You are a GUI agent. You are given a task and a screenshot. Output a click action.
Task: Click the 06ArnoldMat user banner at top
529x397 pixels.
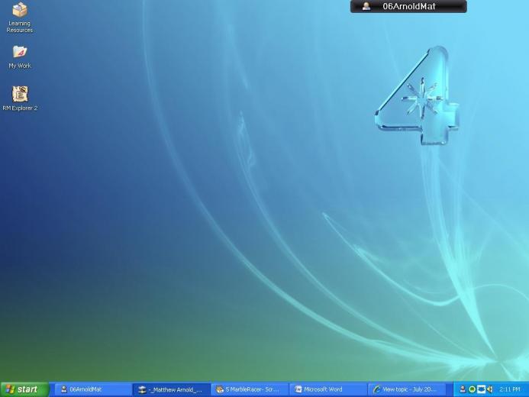[408, 6]
